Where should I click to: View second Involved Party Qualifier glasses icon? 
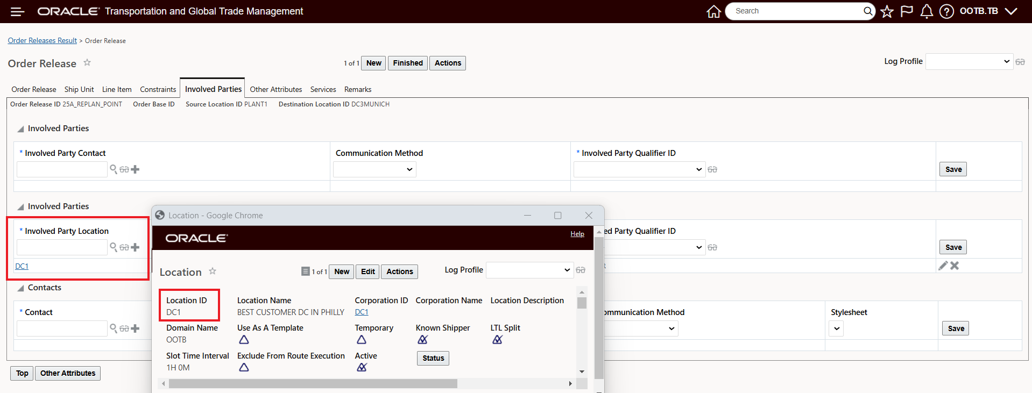click(x=712, y=247)
